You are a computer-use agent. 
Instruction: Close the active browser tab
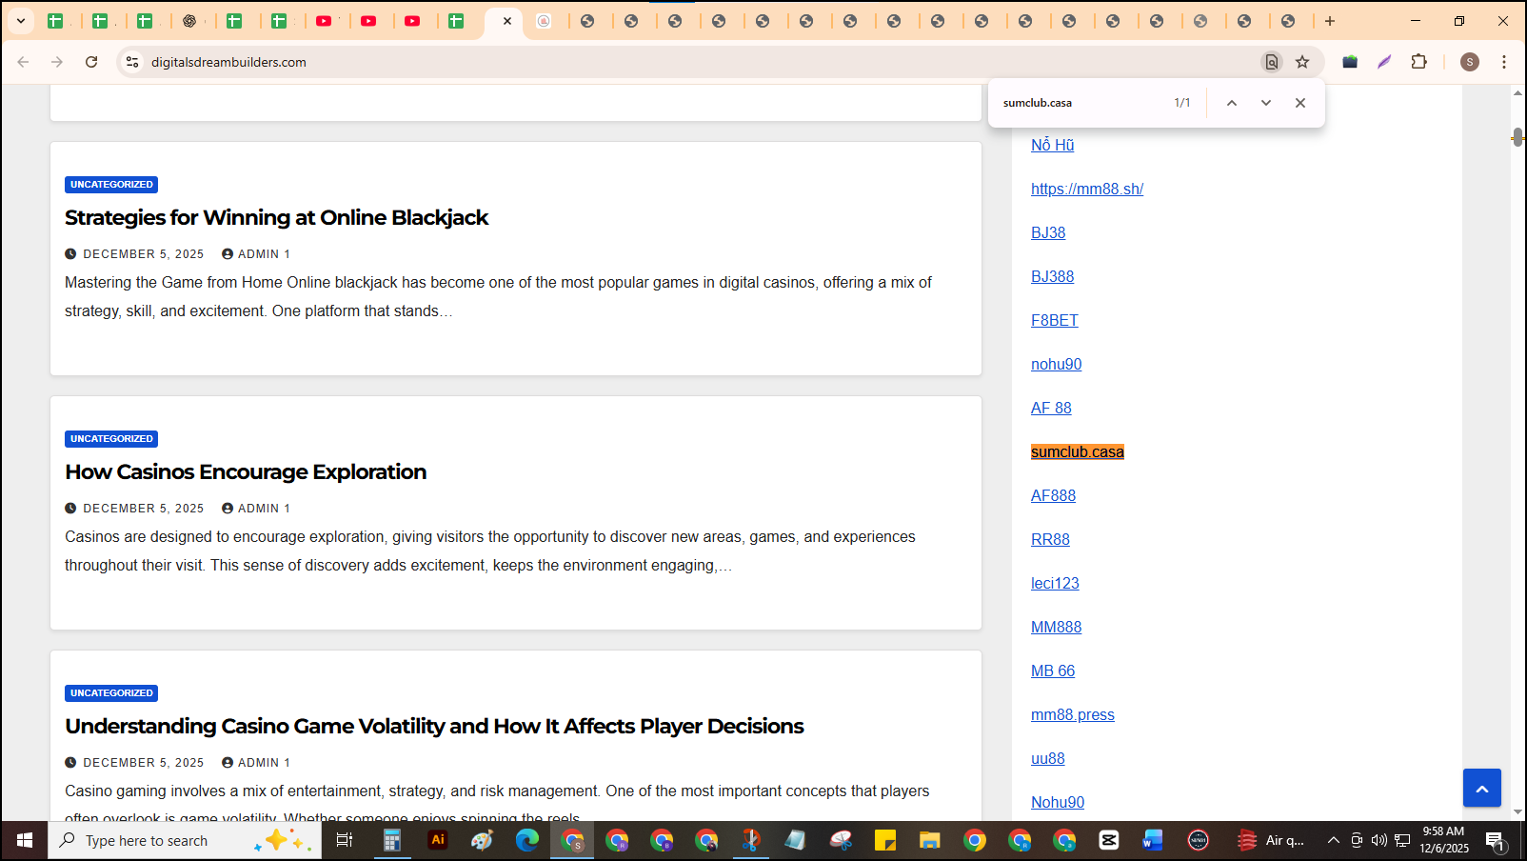(x=507, y=21)
